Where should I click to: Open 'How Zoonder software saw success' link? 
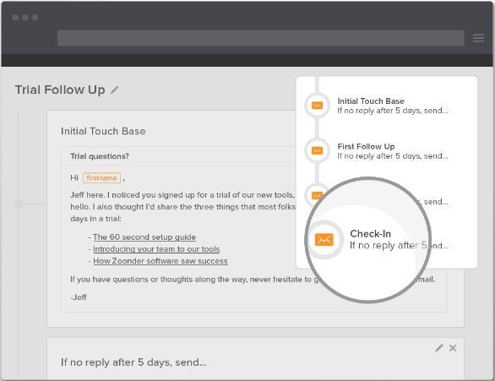pos(160,261)
